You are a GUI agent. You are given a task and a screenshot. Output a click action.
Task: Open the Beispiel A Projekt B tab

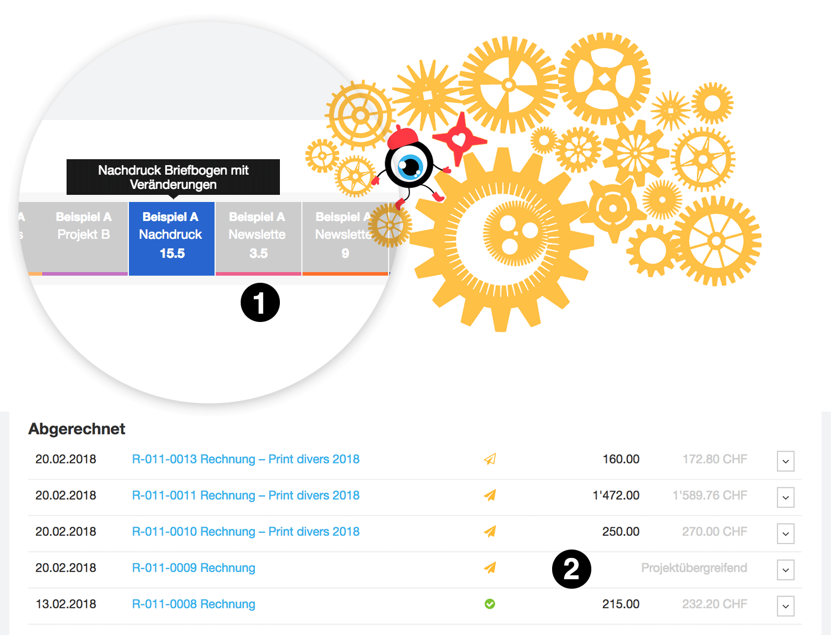pyautogui.click(x=84, y=238)
